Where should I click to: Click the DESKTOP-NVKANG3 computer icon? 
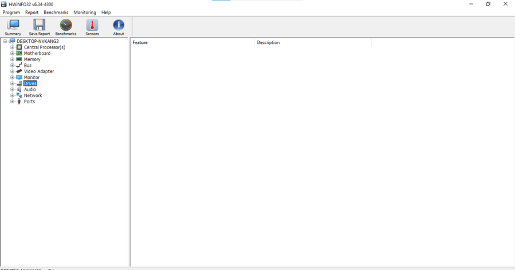pos(13,41)
